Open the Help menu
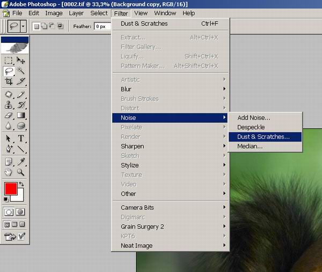Screen dimensions: 322x272 tap(188, 13)
